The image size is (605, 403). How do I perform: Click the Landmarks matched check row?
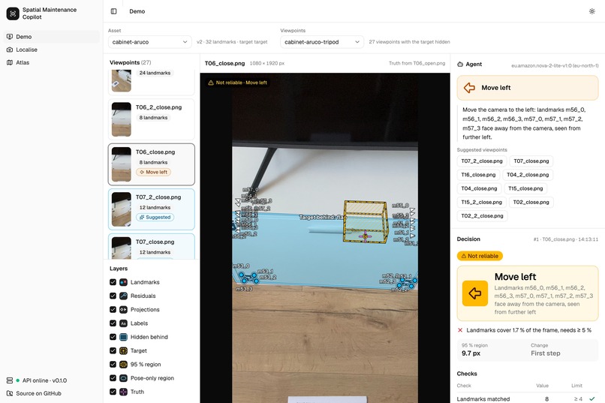coord(528,398)
